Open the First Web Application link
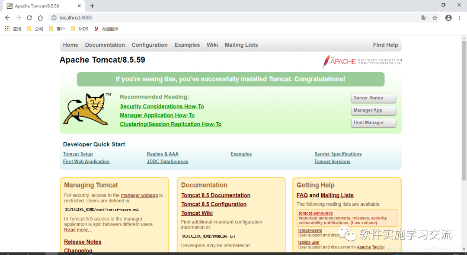Image resolution: width=467 pixels, height=255 pixels. tap(86, 162)
